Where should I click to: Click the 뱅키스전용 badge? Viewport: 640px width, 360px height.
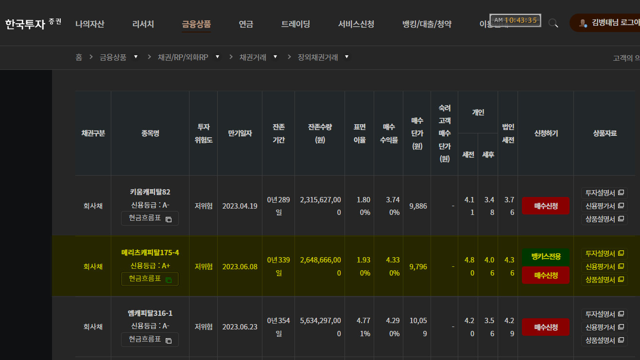pyautogui.click(x=546, y=257)
